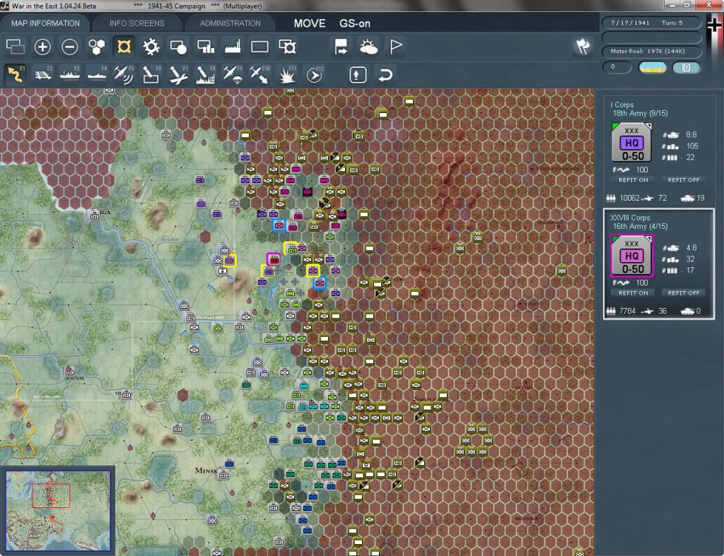Screen dimensions: 724x556
Task: Click the rectangle-with-bar-chart toolbar icon
Action: coord(206,47)
